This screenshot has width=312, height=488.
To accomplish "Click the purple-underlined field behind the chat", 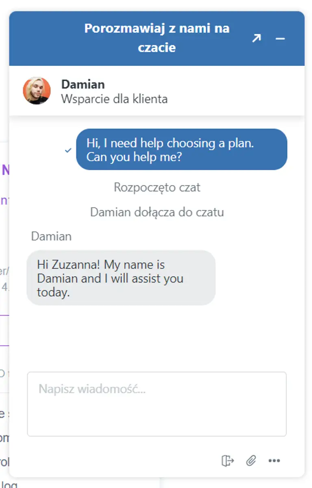I will click(x=4, y=330).
